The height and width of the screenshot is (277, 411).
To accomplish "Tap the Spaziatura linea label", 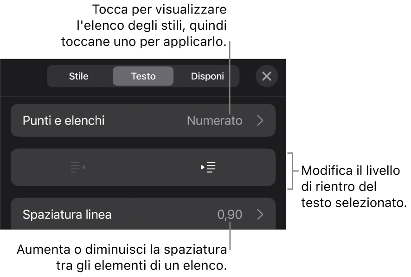I will [x=67, y=215].
